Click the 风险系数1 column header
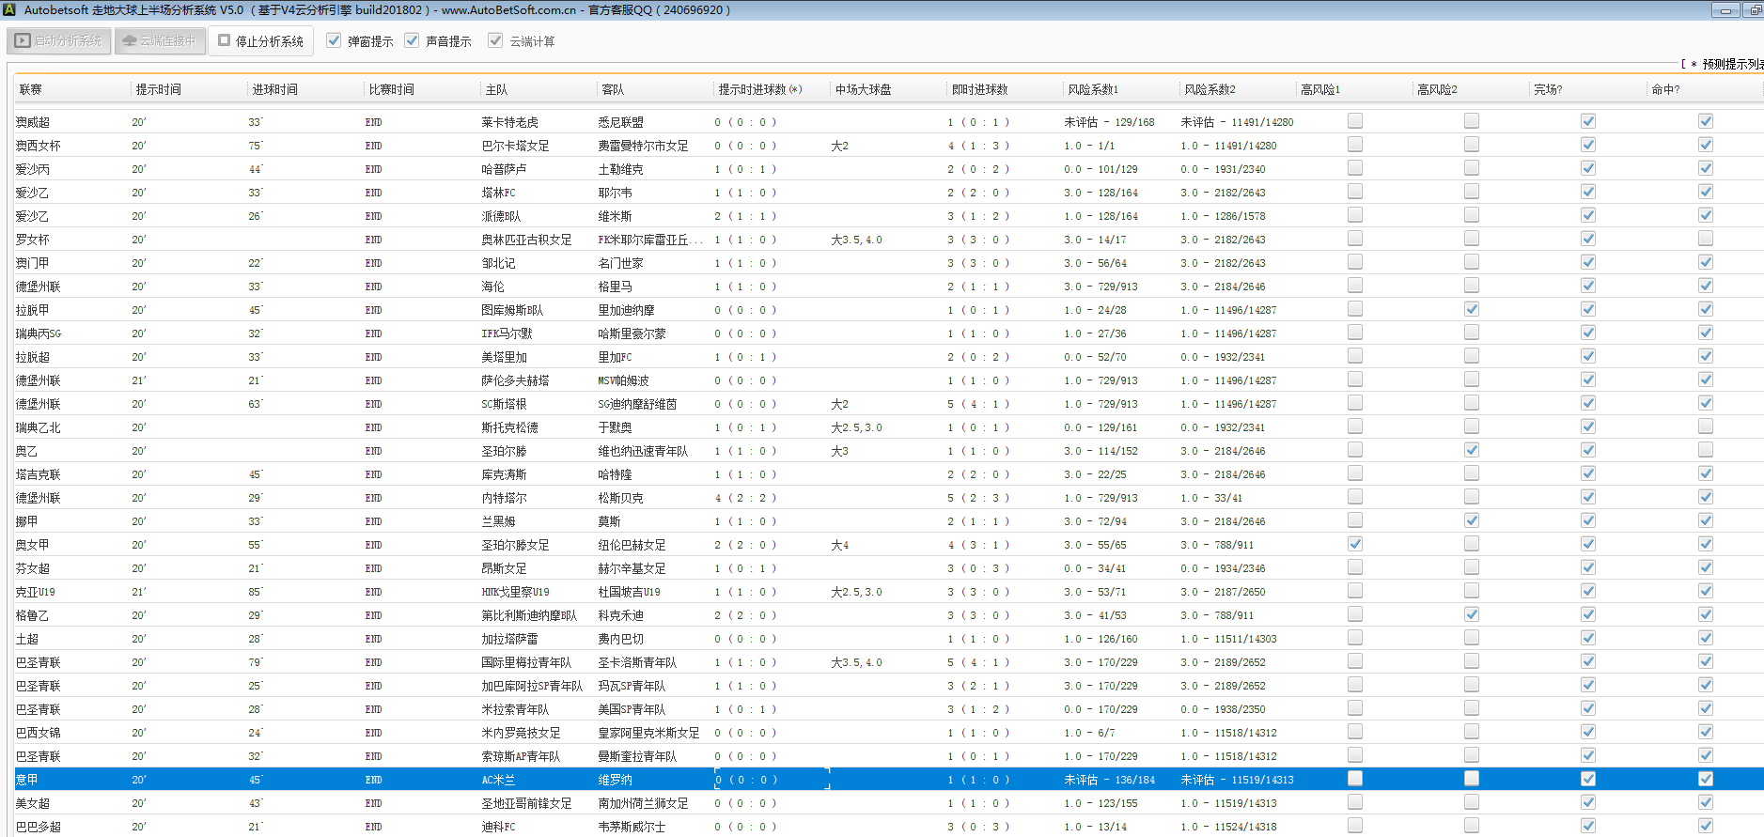Screen dimensions: 1764x837 tap(1092, 89)
